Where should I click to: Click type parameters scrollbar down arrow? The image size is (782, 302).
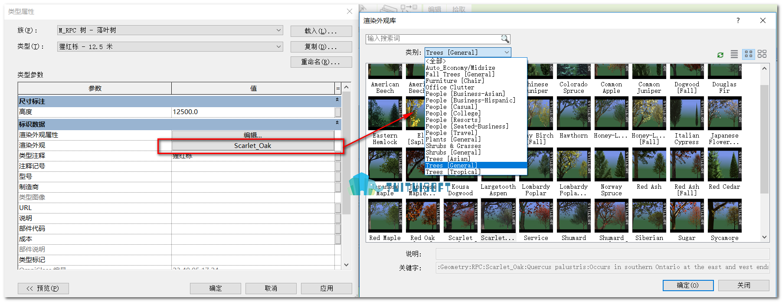point(346,264)
